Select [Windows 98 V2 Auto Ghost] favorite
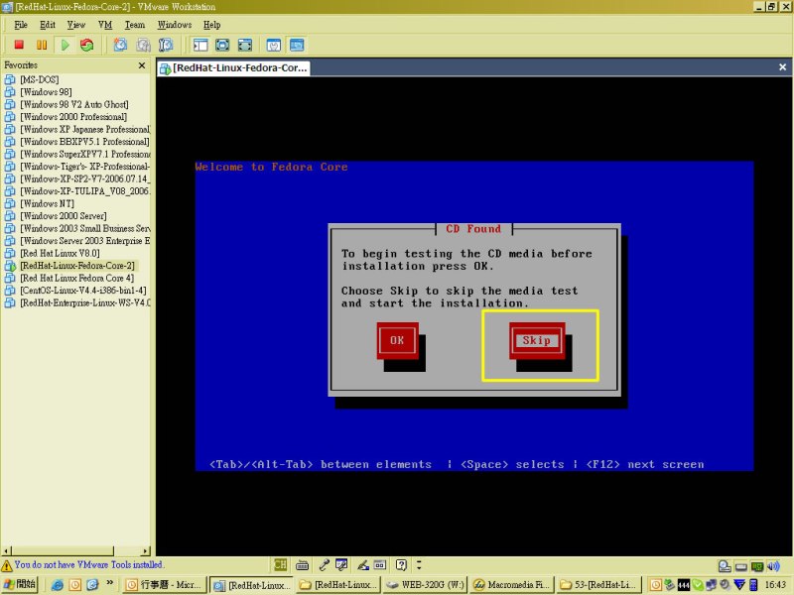794x595 pixels. click(x=73, y=104)
